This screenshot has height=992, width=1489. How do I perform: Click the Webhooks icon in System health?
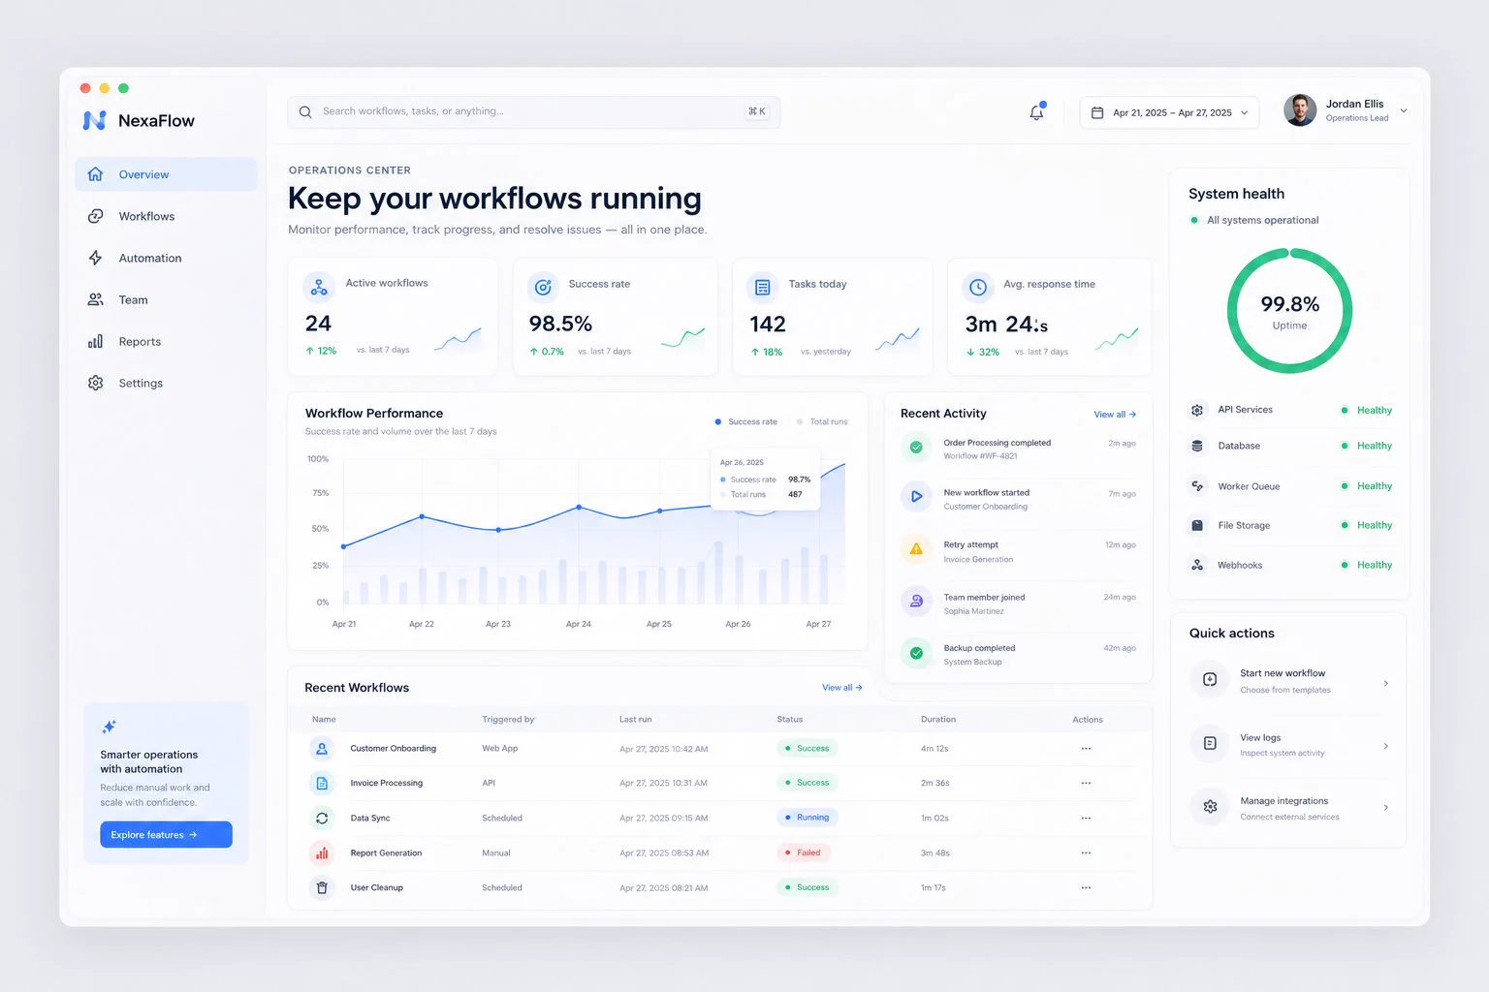coord(1197,565)
